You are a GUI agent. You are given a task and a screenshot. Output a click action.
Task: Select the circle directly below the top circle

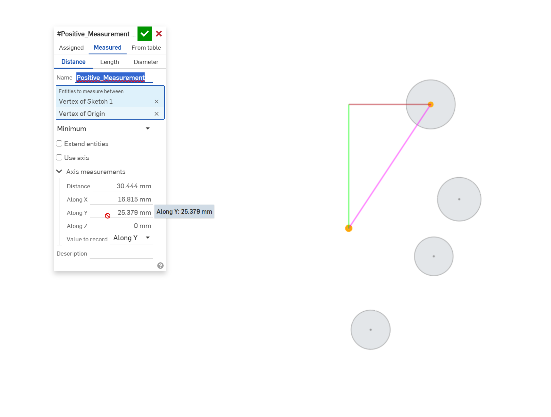459,199
